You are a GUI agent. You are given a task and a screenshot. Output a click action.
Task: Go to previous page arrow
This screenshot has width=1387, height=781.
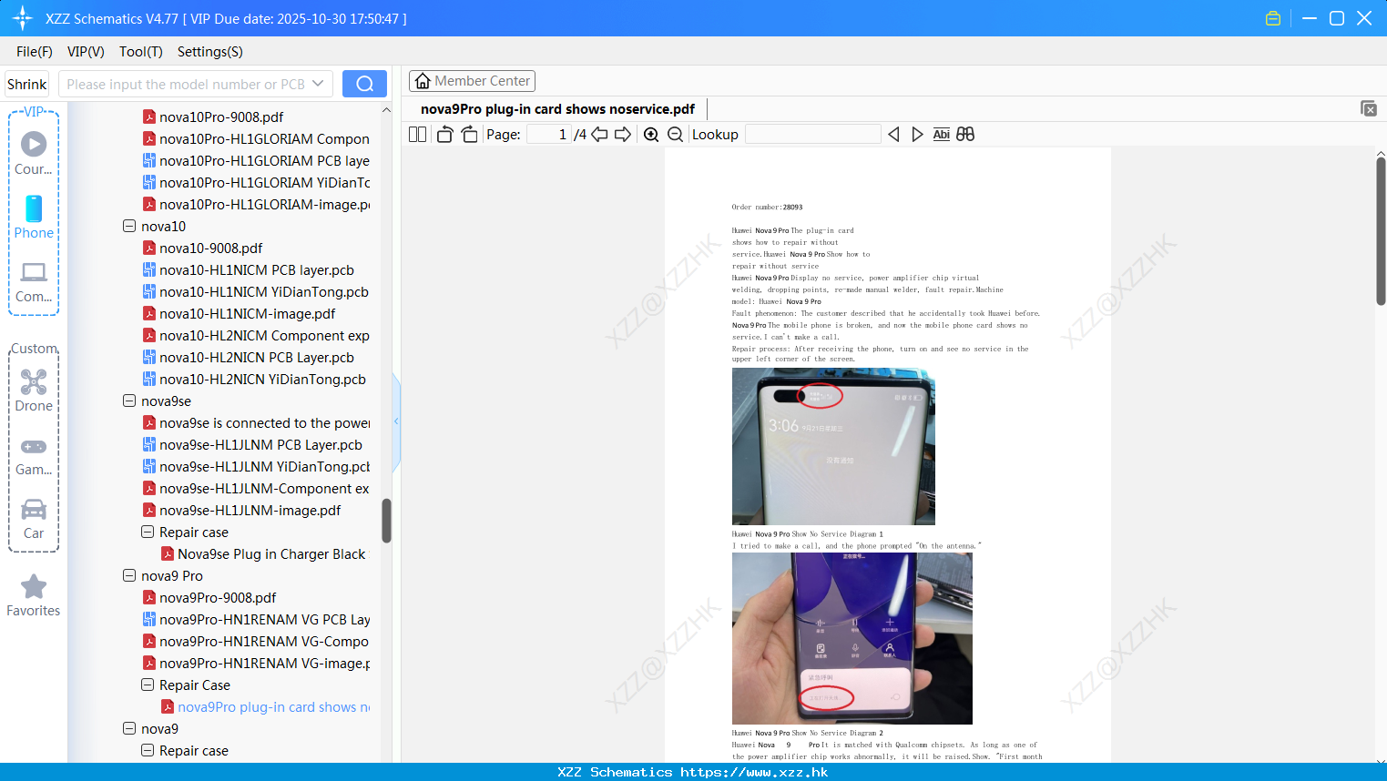point(599,135)
